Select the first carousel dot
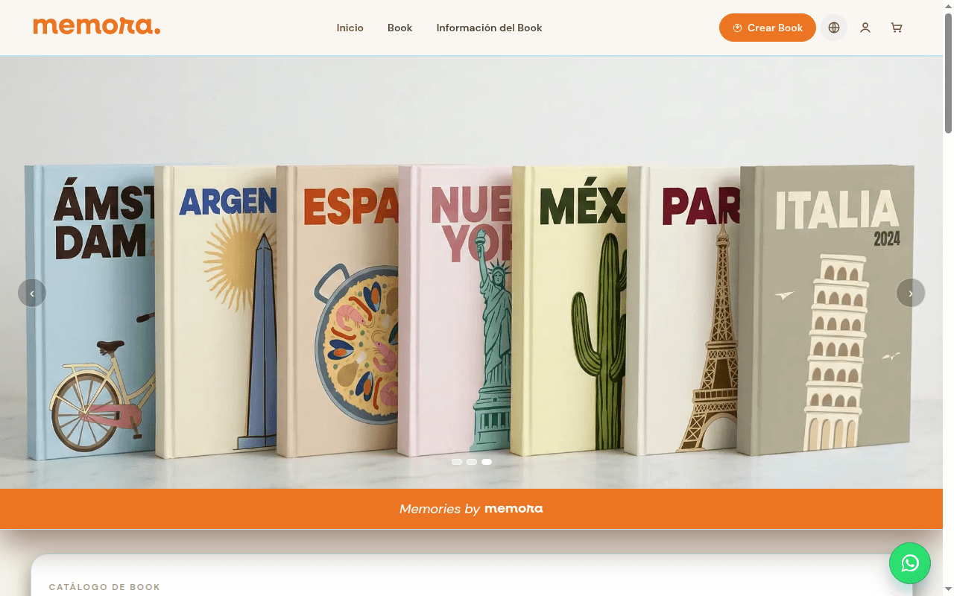954x596 pixels. click(457, 462)
